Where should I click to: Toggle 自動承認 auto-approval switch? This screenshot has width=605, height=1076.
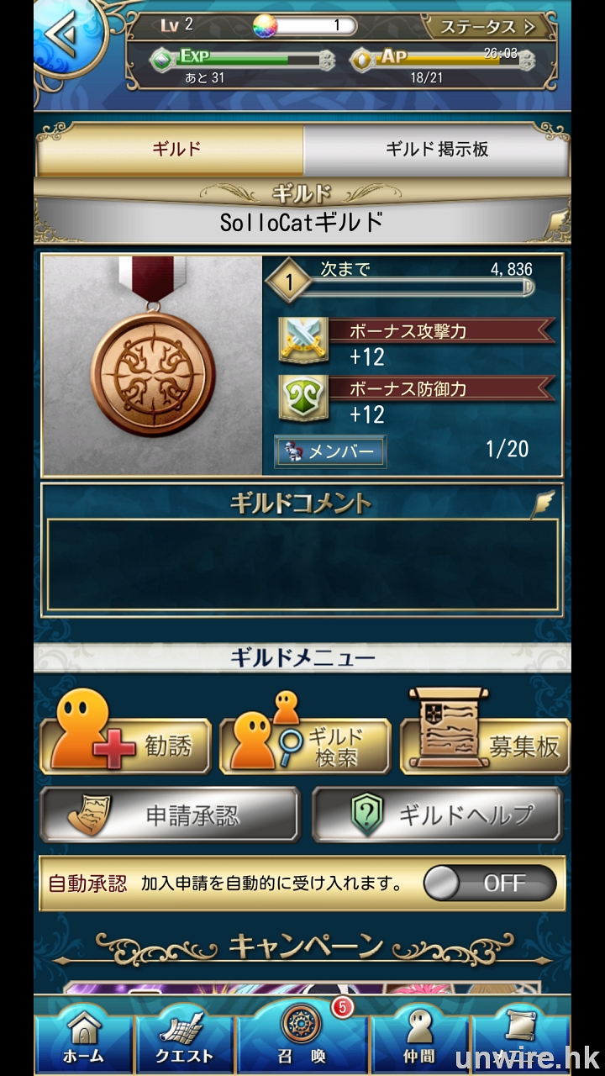(x=490, y=883)
